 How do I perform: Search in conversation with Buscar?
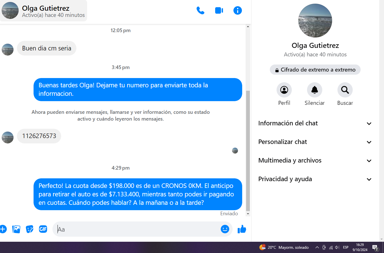click(345, 90)
